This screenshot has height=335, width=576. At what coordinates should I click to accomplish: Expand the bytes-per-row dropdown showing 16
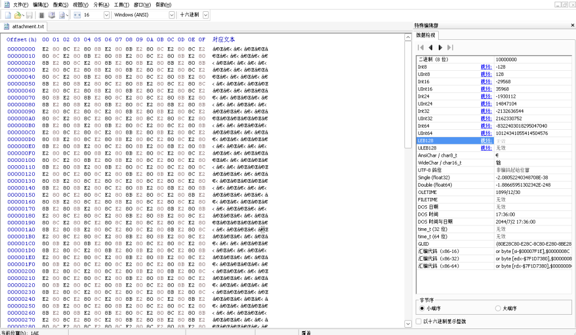pyautogui.click(x=106, y=15)
